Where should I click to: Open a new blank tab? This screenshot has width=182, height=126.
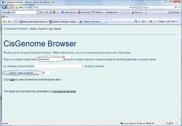[110, 22]
